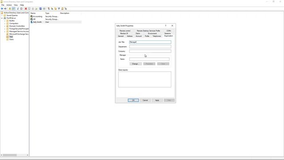Go forward using the Forward arrow icon
The width and height of the screenshot is (284, 160).
tap(5, 9)
